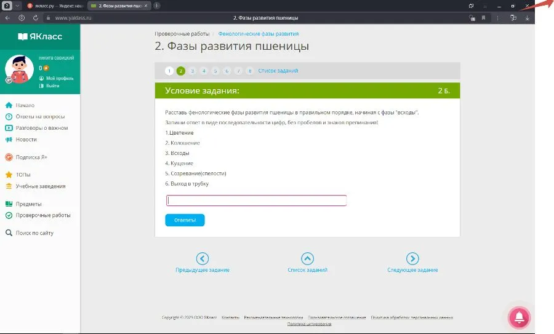Open Пользовательское соглашение footer link

pos(337,317)
